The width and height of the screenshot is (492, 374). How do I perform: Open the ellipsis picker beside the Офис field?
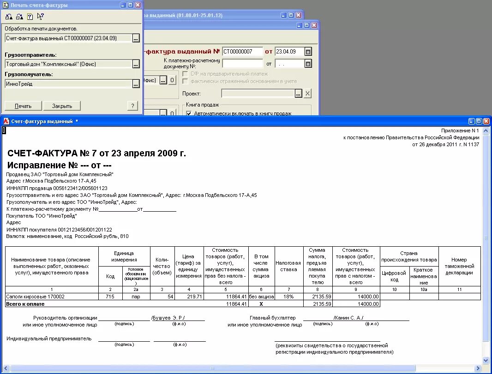tap(163, 80)
